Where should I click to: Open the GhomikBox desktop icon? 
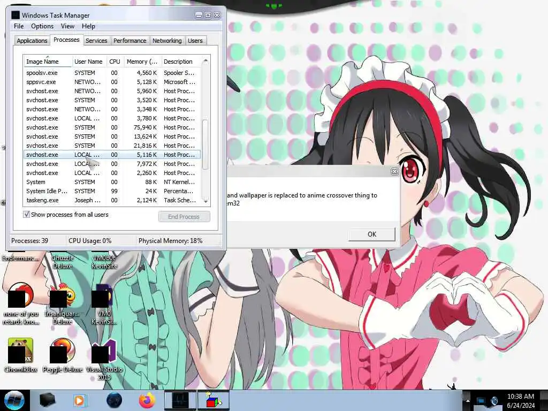[21, 355]
